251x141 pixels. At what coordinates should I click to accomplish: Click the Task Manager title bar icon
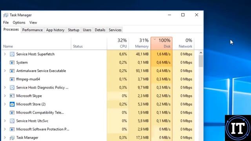click(x=6, y=15)
